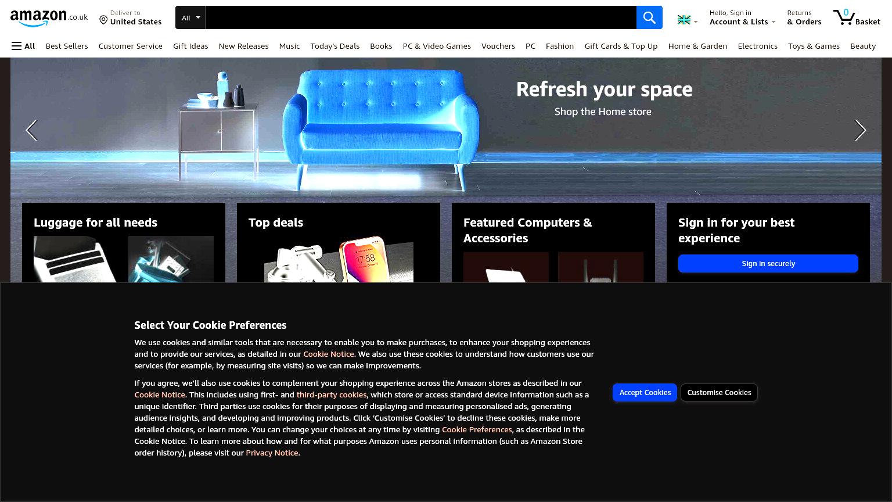
Task: Click Luggage for all needs heading
Action: [x=95, y=223]
